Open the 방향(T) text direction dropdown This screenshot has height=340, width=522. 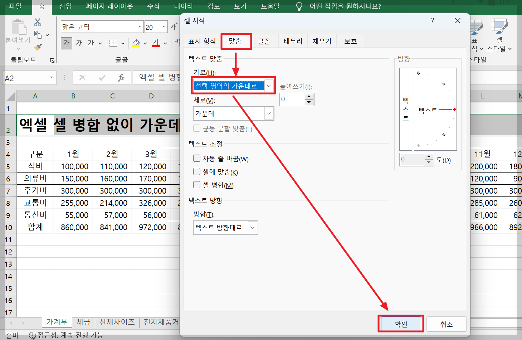coord(253,228)
